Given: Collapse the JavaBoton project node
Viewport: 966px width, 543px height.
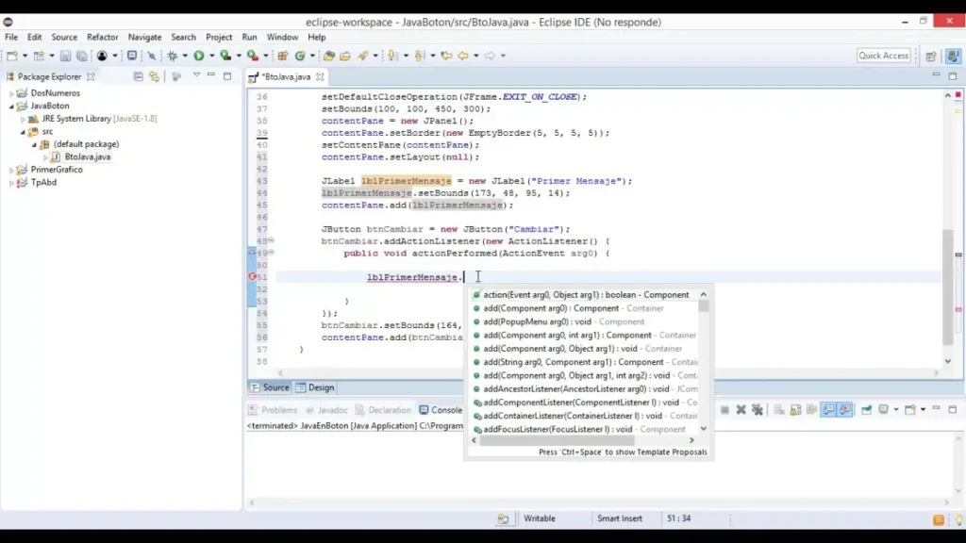Looking at the screenshot, I should [11, 107].
